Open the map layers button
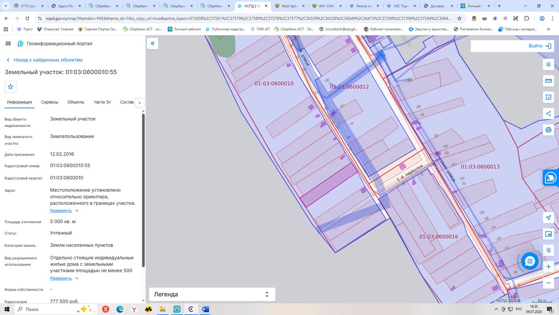The height and width of the screenshot is (315, 559). click(x=549, y=64)
